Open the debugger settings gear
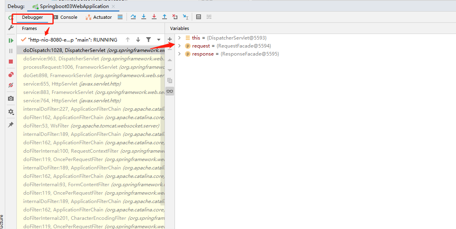Image resolution: width=456 pixels, height=229 pixels. point(11,112)
